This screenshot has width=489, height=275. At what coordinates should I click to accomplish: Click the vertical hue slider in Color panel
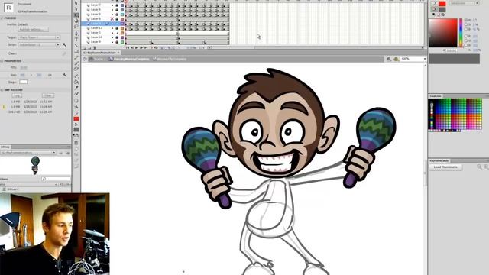(461, 33)
